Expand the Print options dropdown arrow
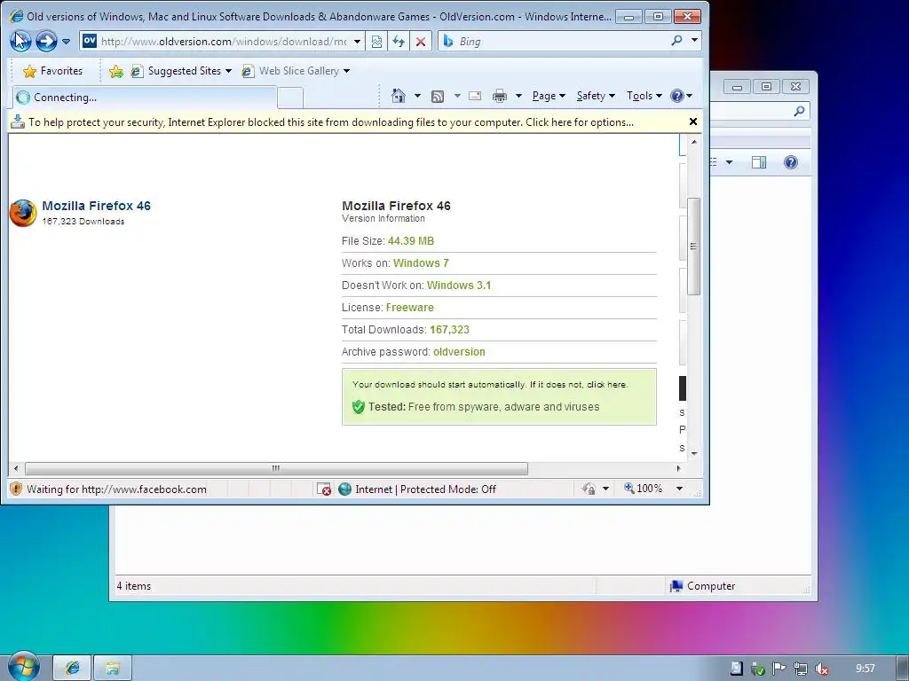909x681 pixels. (x=518, y=96)
